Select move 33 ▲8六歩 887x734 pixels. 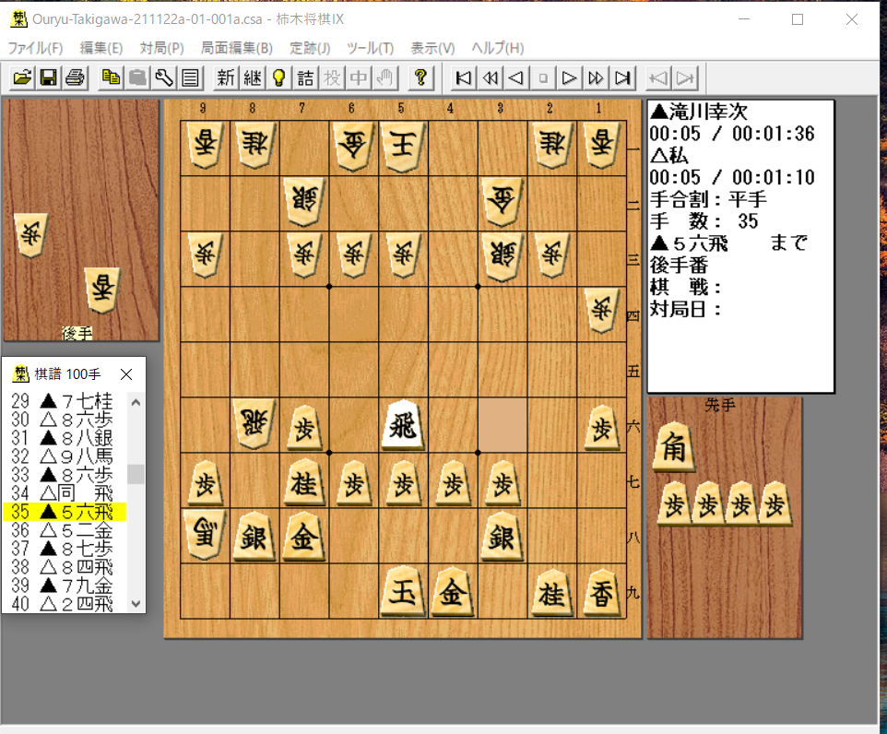pyautogui.click(x=65, y=475)
